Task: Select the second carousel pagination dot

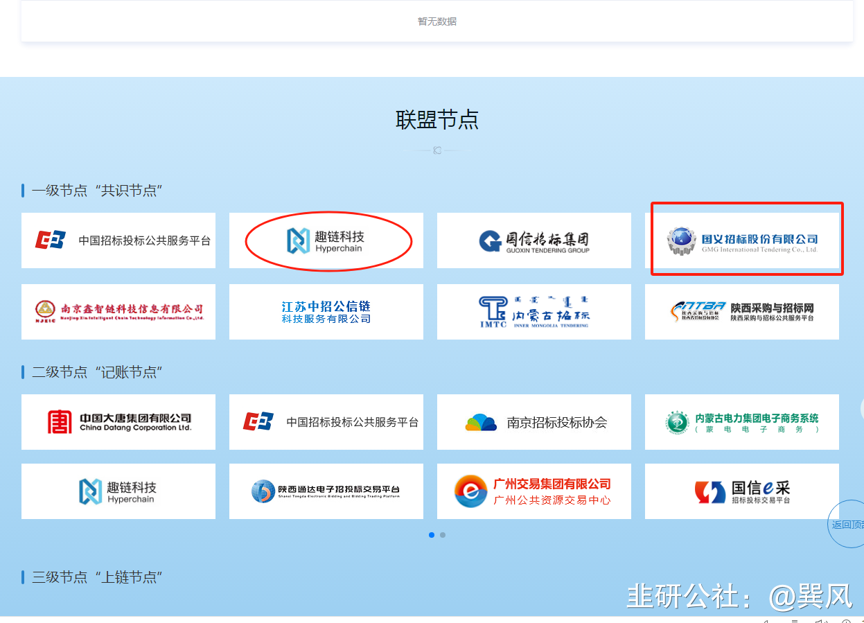Action: (443, 534)
